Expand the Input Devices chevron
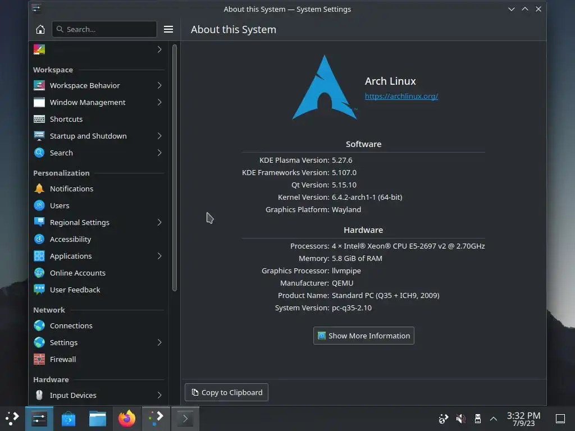575x431 pixels. point(159,396)
